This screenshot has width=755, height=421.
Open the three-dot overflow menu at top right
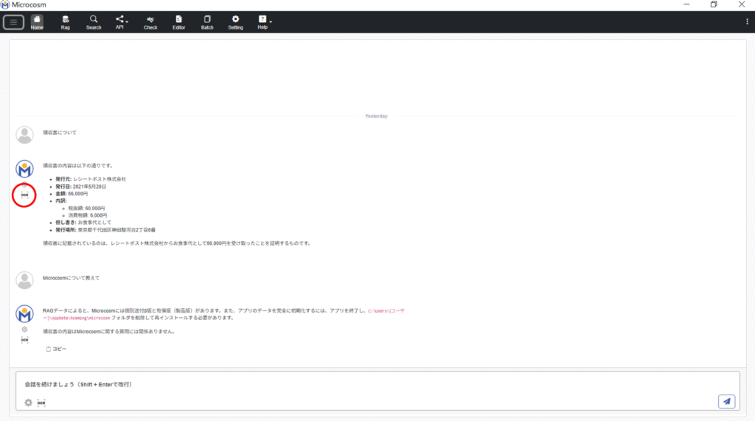[747, 22]
